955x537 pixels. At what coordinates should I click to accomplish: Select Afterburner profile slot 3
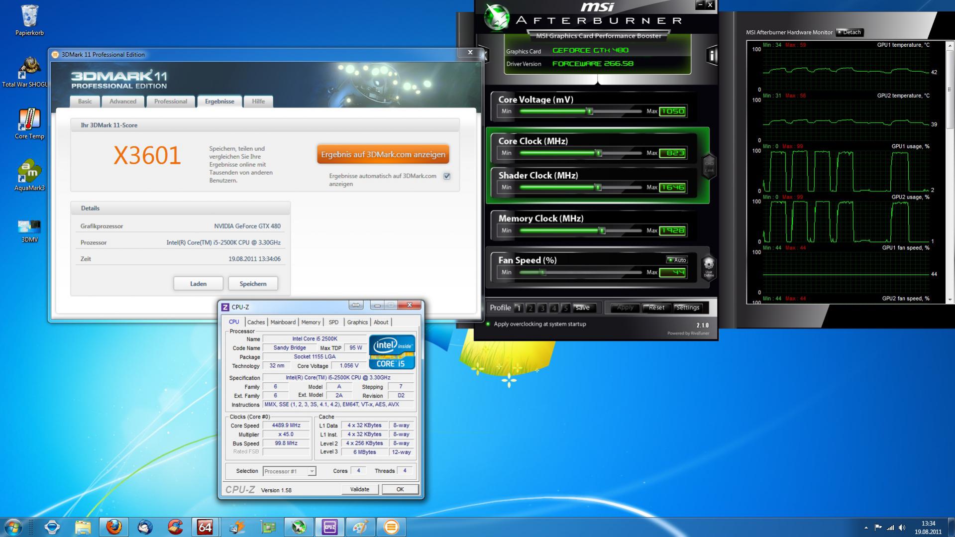542,308
